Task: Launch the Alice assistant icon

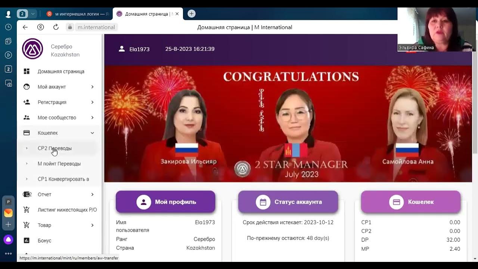Action: click(8, 239)
